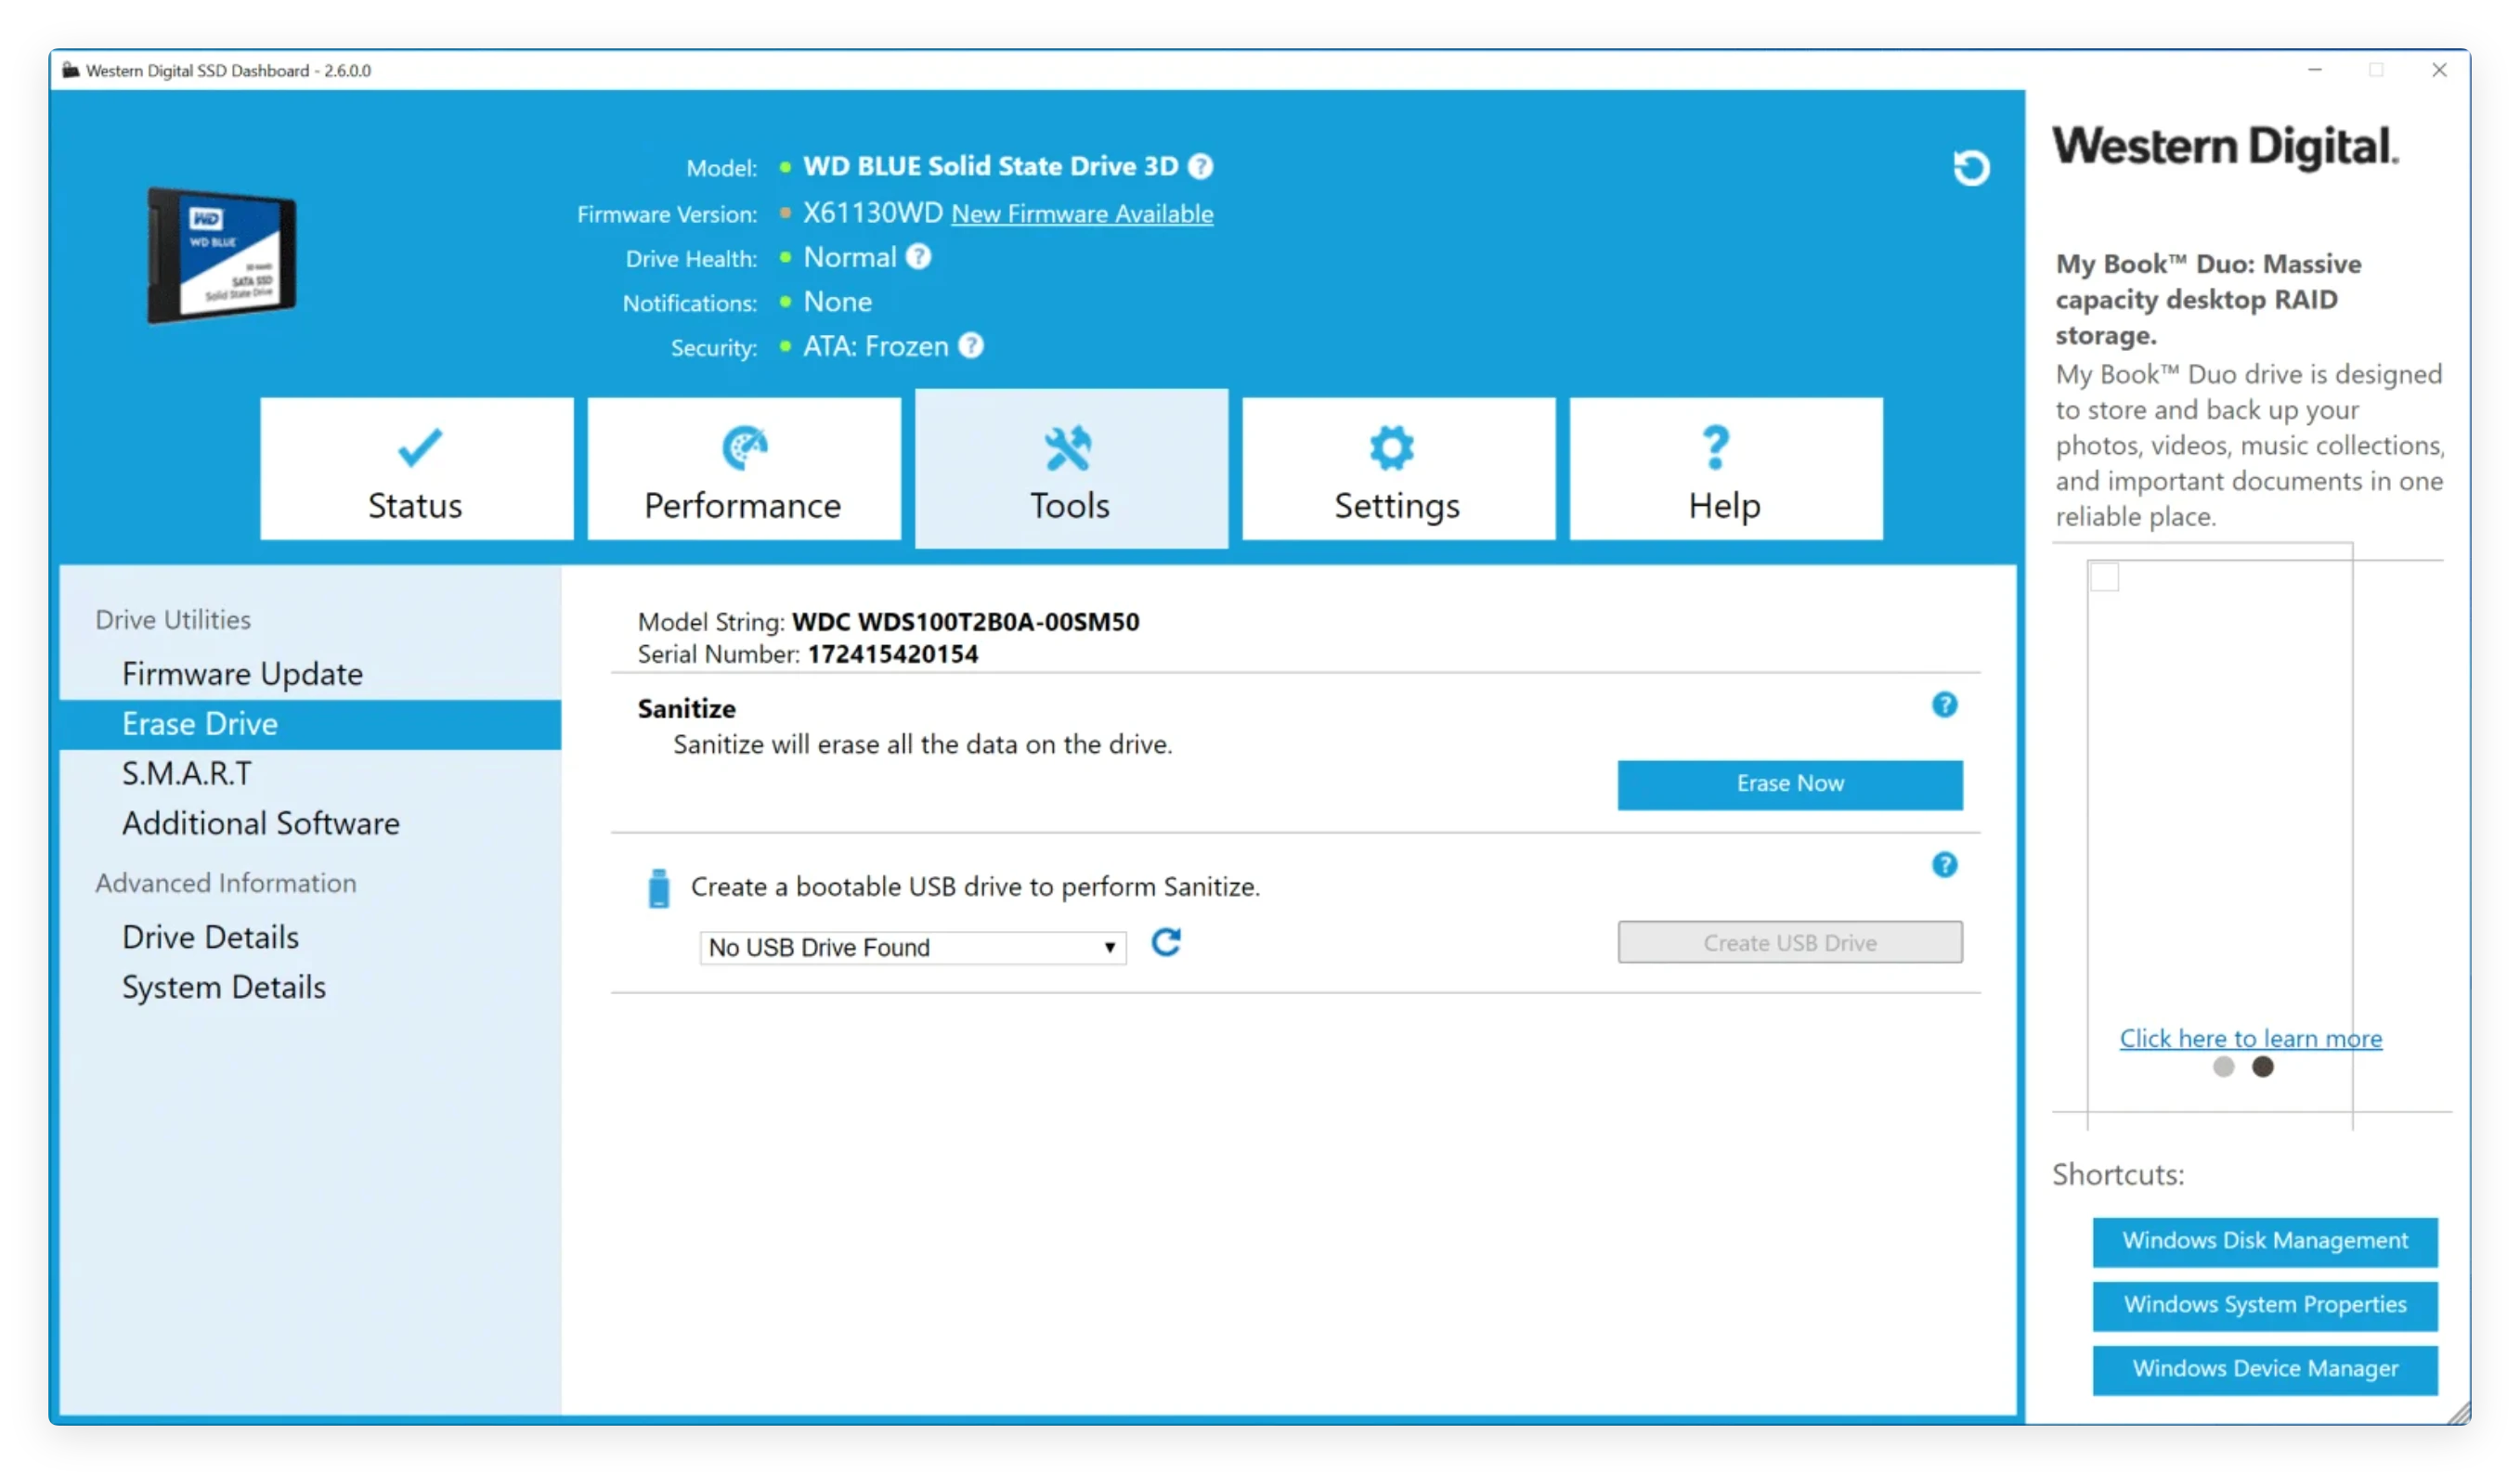Open the Settings tab
This screenshot has width=2520, height=1474.
click(1398, 469)
